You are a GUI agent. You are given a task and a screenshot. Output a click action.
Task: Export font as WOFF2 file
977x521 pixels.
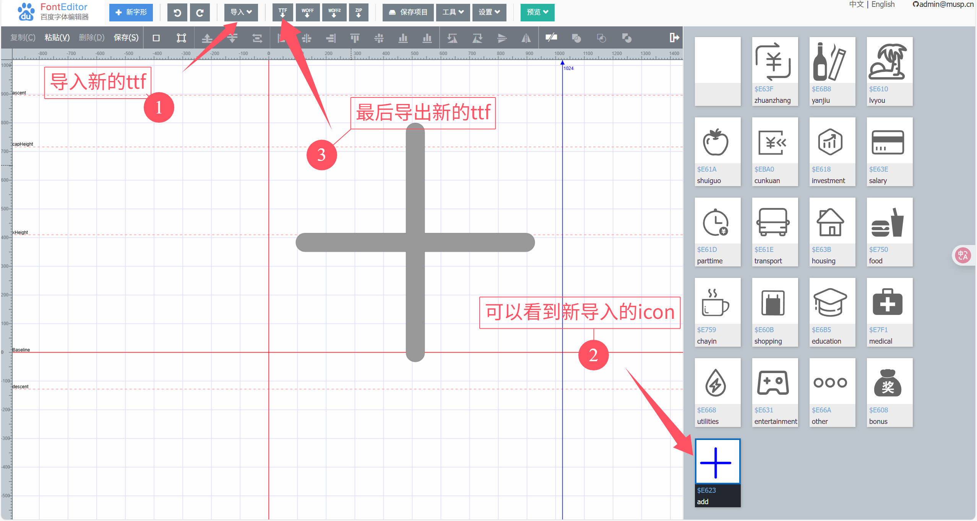(334, 13)
